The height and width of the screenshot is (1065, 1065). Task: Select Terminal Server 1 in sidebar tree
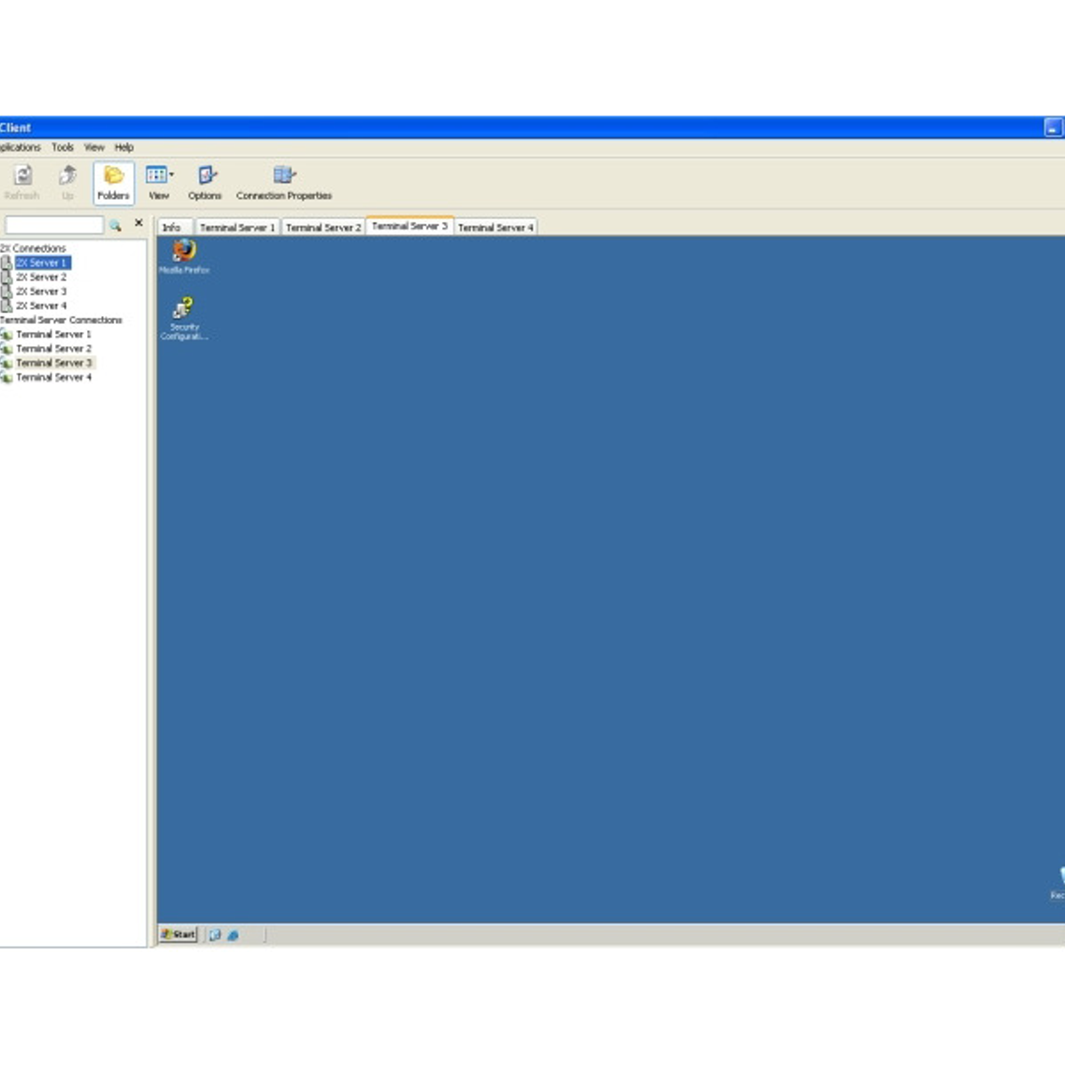point(53,335)
